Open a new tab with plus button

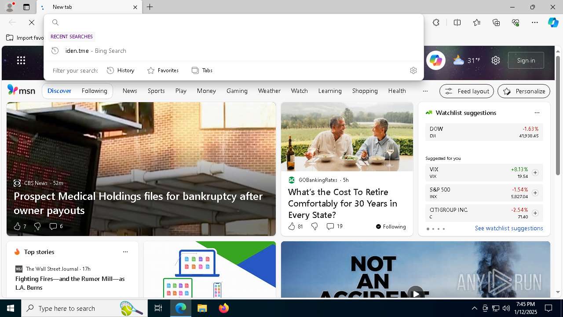(x=150, y=7)
